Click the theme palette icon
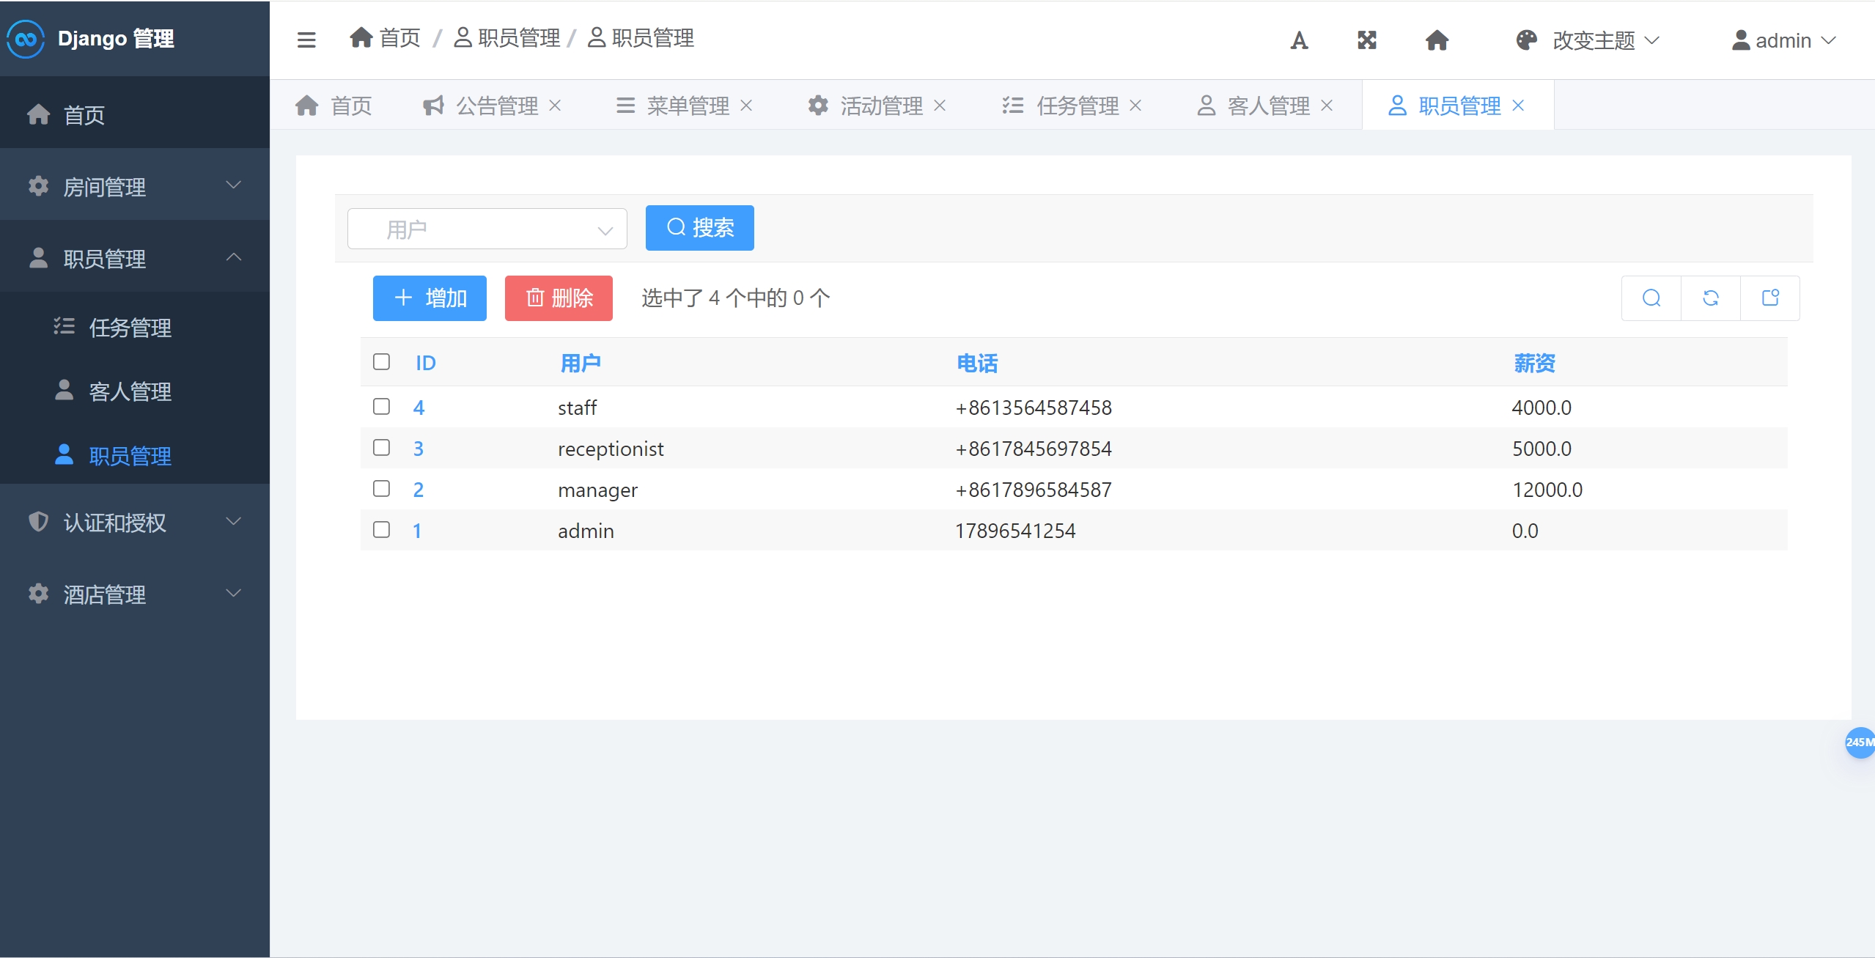Image resolution: width=1875 pixels, height=958 pixels. [x=1527, y=40]
